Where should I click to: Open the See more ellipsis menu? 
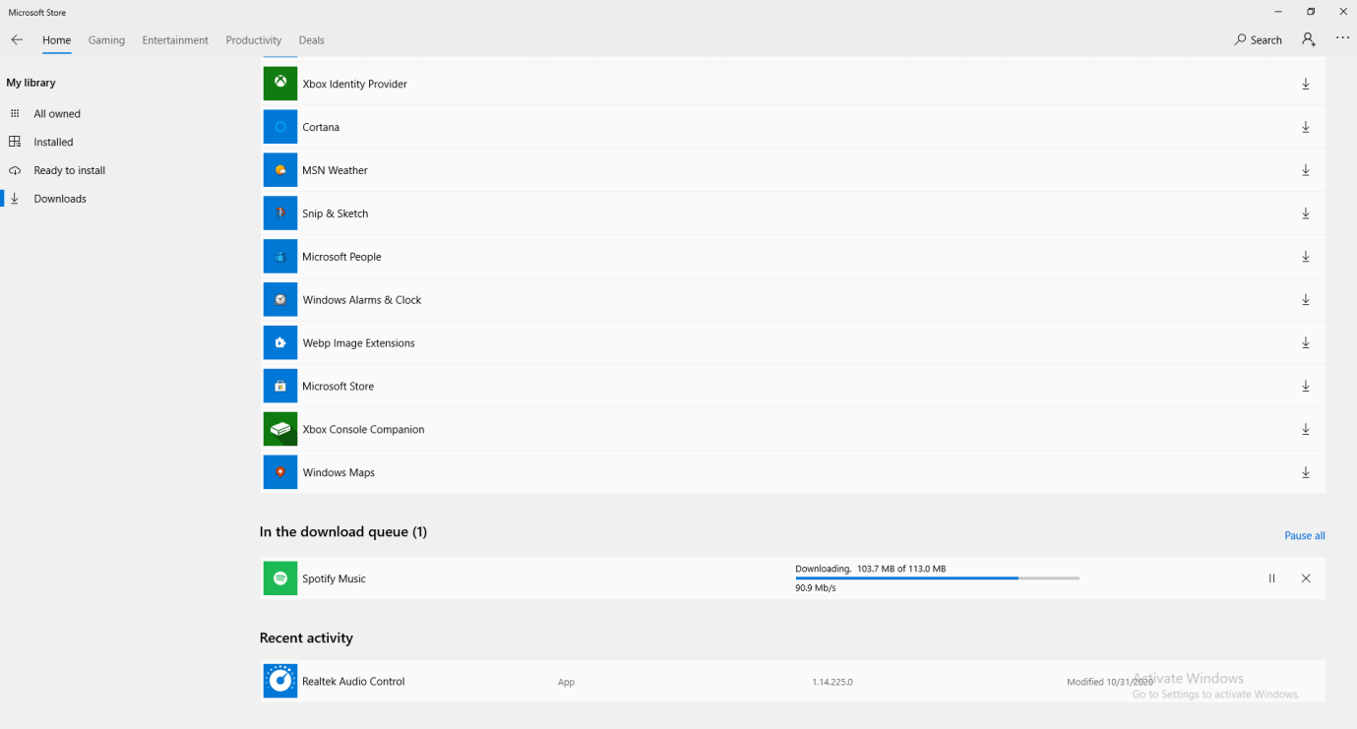[1342, 39]
